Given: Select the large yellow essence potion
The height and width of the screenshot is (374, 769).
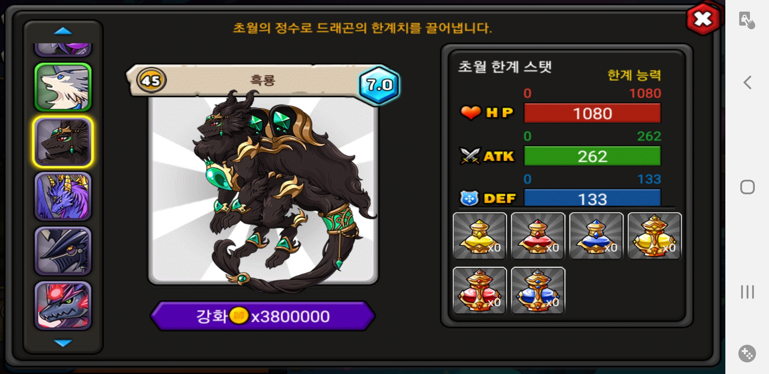Looking at the screenshot, I should point(654,236).
